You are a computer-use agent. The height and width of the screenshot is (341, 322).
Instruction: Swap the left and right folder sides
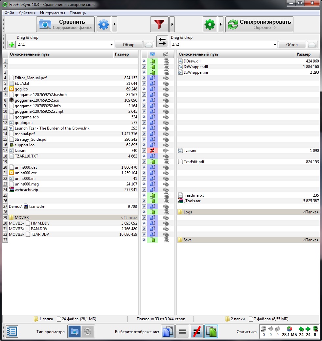click(162, 41)
